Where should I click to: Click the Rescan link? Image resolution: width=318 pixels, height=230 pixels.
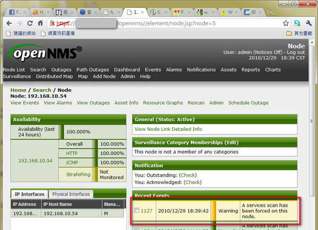[196, 103]
